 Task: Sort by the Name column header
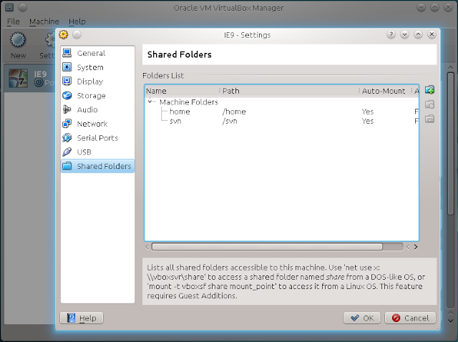[x=182, y=91]
